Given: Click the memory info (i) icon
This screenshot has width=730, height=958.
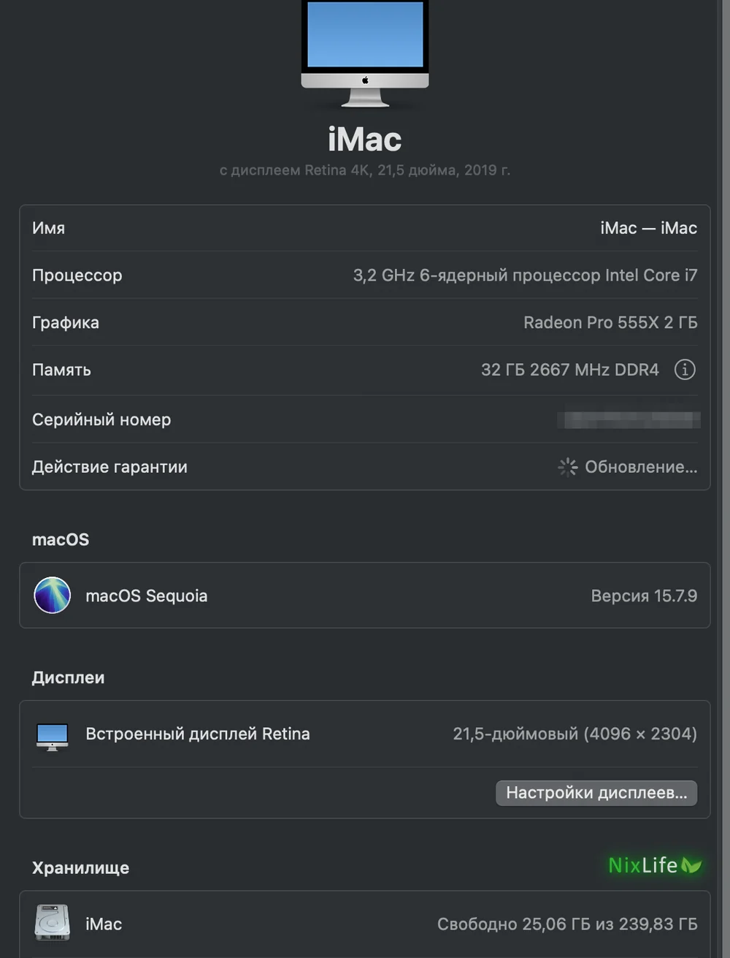Looking at the screenshot, I should 685,370.
